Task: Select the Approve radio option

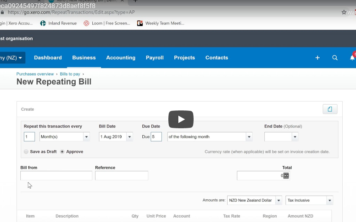Action: point(62,152)
